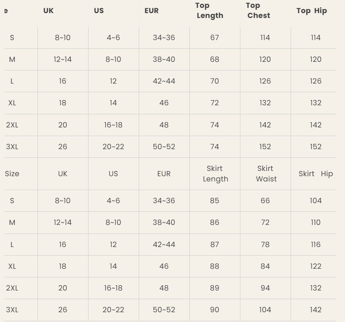Select the Top Chest column header

point(259,11)
